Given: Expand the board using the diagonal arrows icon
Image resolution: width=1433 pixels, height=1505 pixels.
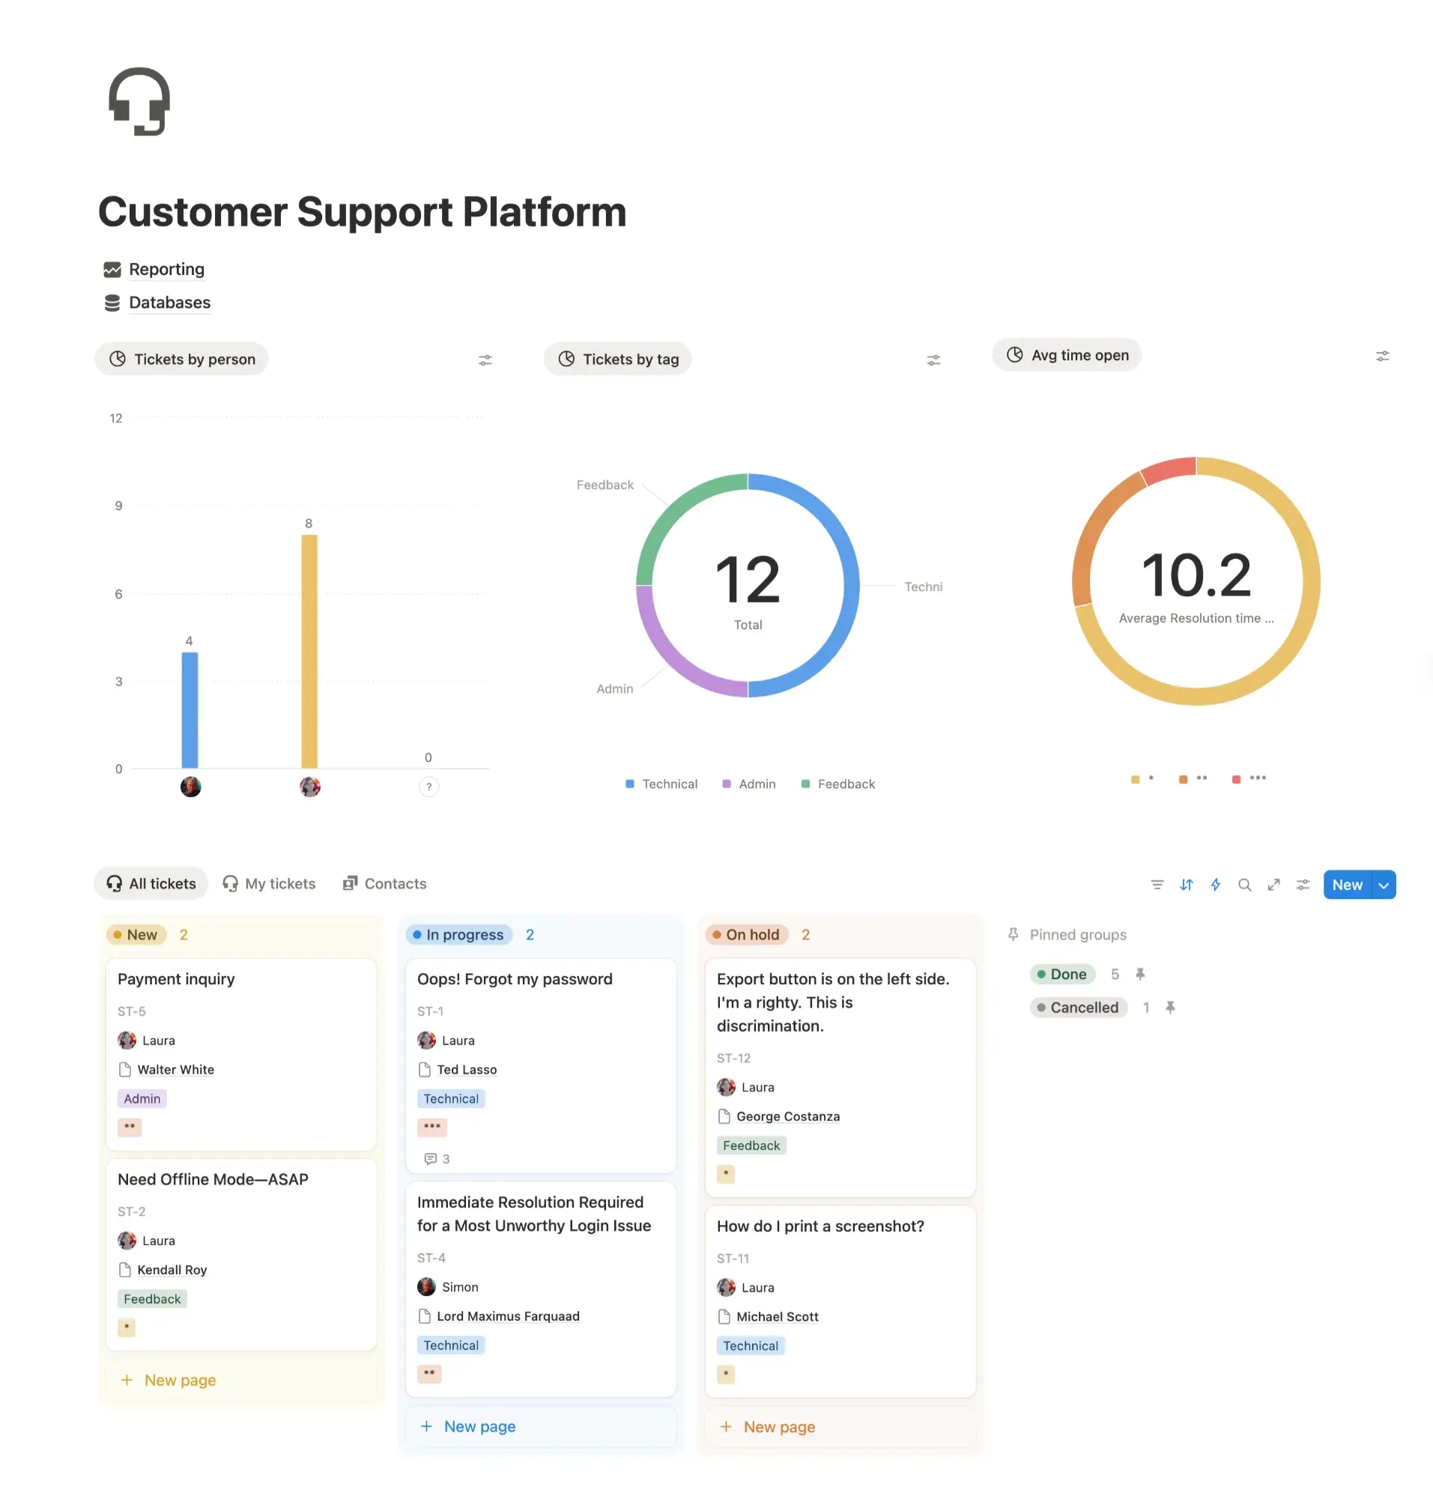Looking at the screenshot, I should coord(1273,884).
